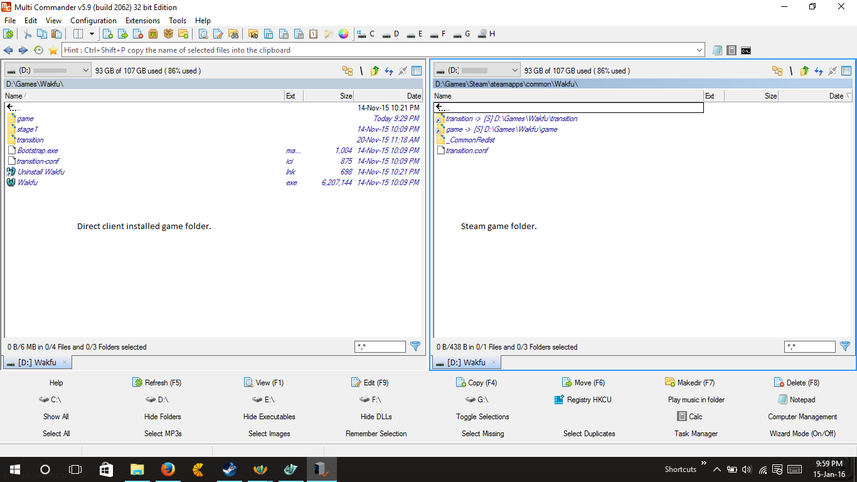Open the command prompt icon near hint bar

click(x=746, y=50)
